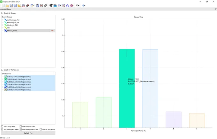Click the Refresh Plot button

click(28, 133)
